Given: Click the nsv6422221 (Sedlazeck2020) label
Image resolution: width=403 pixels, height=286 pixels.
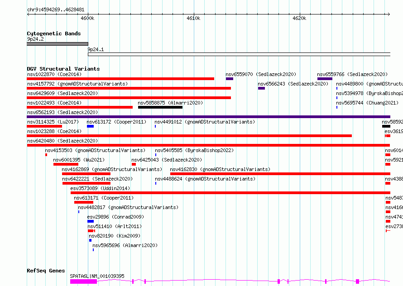Looking at the screenshot, I should tap(97, 179).
